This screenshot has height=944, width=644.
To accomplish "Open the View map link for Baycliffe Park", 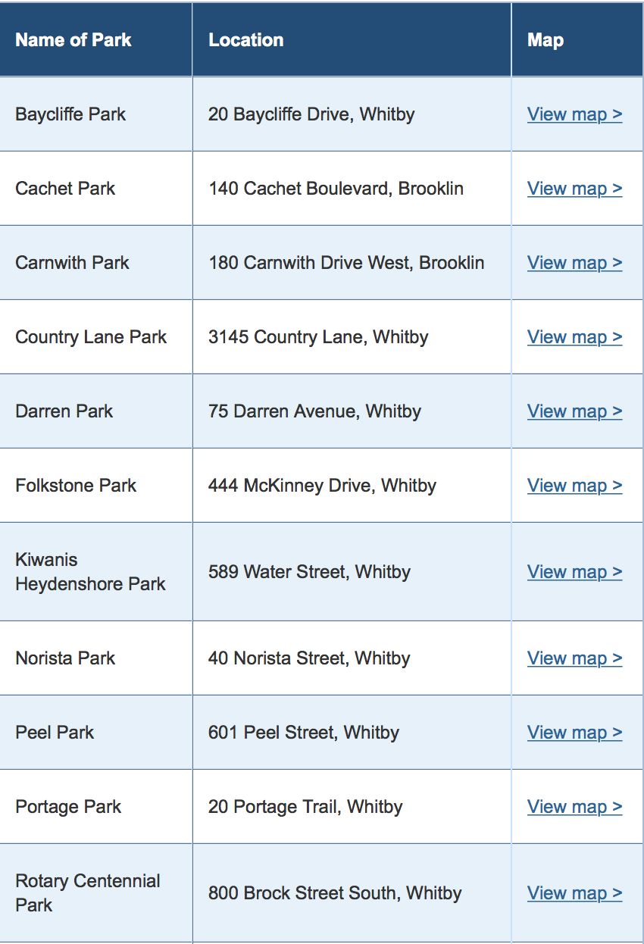I will tap(574, 114).
